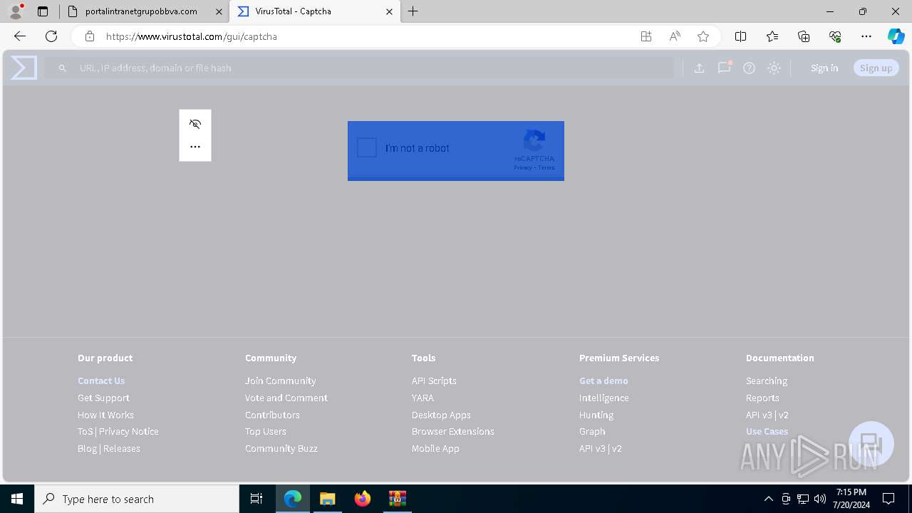Viewport: 912px width, 513px height.
Task: Open File Explorer from the taskbar
Action: click(x=328, y=499)
